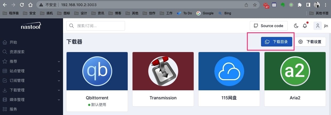Viewport: 331px width, 115px height.
Task: Open 资源搜索 in sidebar
Action: point(32,52)
